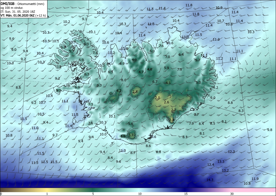This screenshot has width=276, height=196.
Task: Click the 10.2 value on the map
Action: click(67, 22)
